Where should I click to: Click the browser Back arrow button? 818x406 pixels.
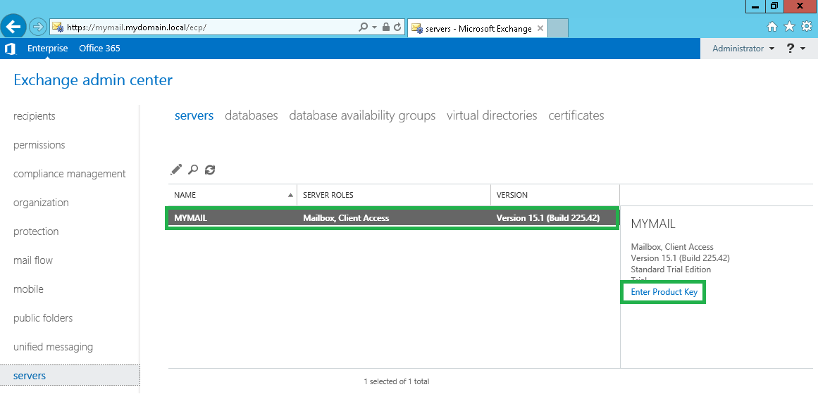(x=13, y=27)
